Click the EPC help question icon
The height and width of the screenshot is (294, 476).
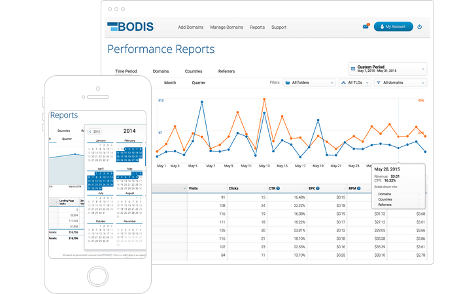318,188
